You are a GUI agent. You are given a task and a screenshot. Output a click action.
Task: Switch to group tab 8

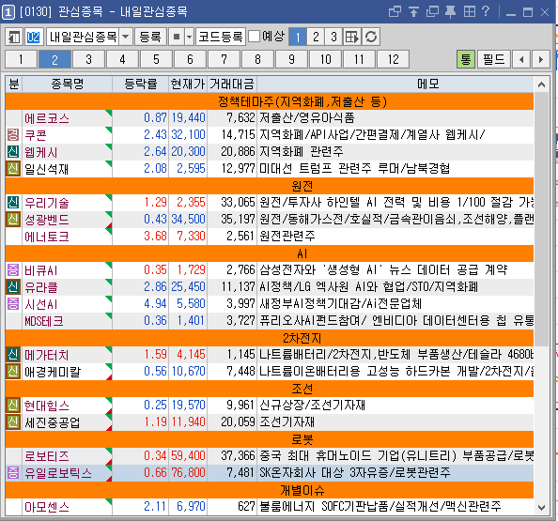(257, 59)
